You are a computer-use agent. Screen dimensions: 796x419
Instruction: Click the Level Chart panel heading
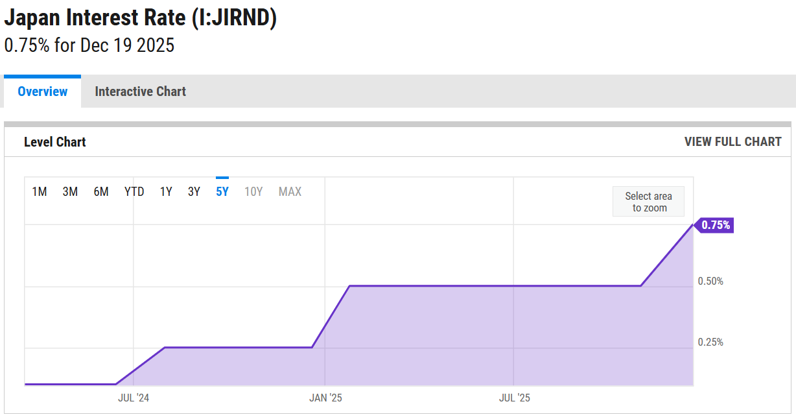tap(55, 142)
